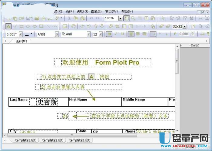Open the line color swatch dropdown
This screenshot has height=151, width=212.
32,34
